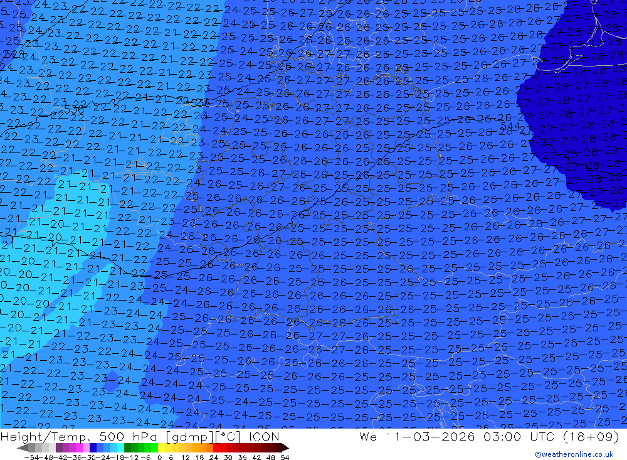The width and height of the screenshot is (627, 460).
Task: Click the '18' legend value
Action: pos(199,457)
